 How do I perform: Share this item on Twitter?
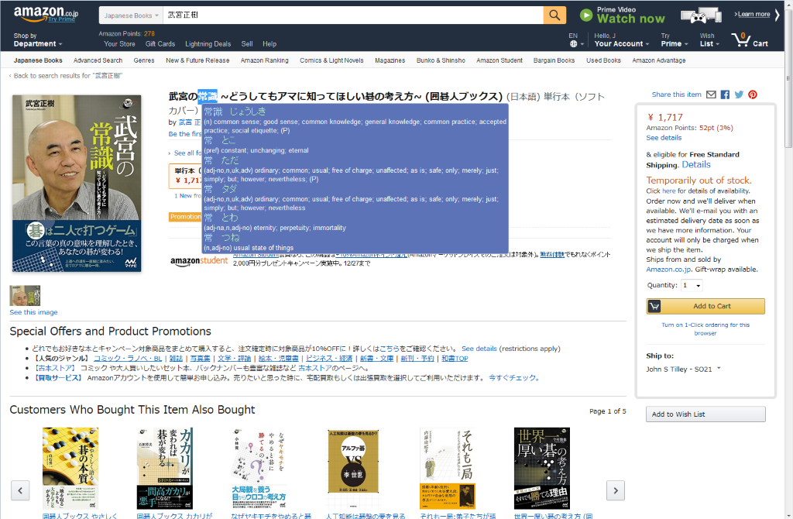(738, 95)
